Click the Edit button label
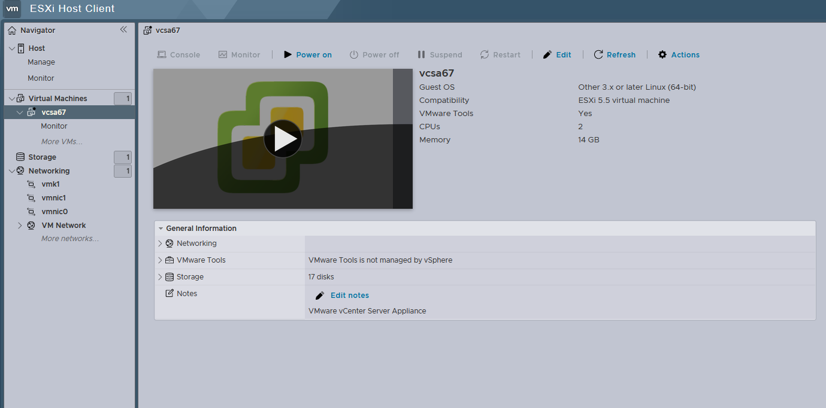This screenshot has width=826, height=408. tap(564, 54)
